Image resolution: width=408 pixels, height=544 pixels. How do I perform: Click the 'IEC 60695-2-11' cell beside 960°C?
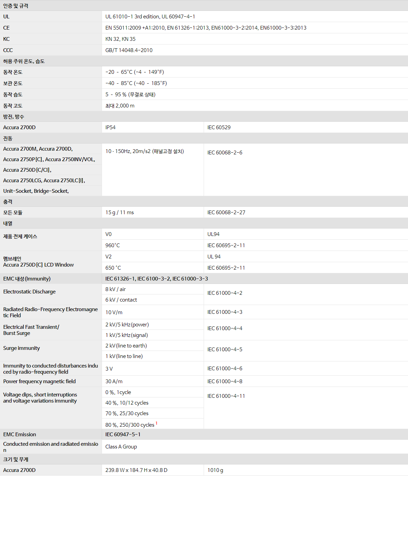click(x=306, y=245)
